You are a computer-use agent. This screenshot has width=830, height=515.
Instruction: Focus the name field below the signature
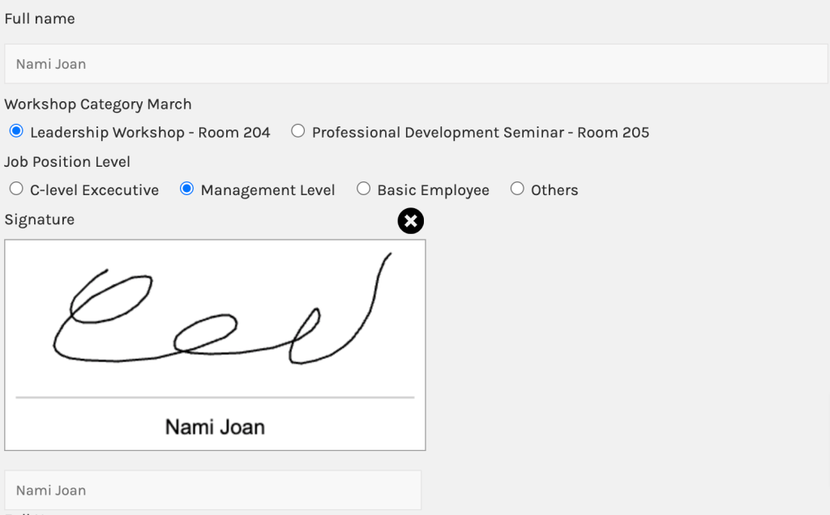(x=213, y=490)
